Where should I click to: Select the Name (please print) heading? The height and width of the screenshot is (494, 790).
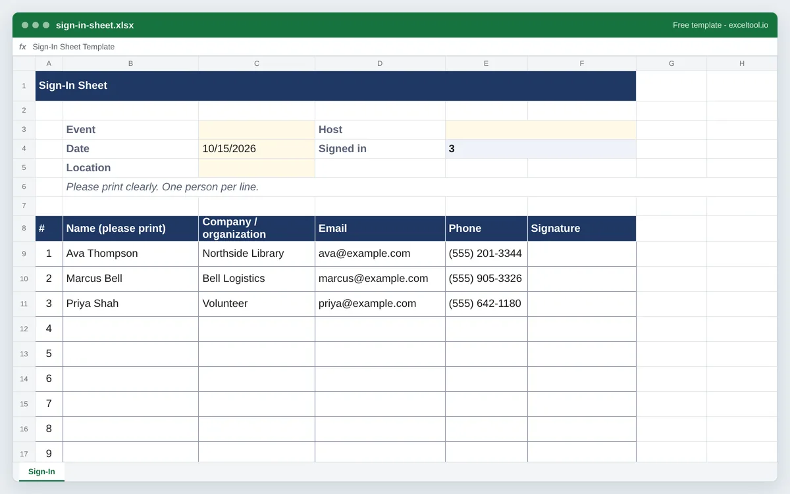[130, 229]
